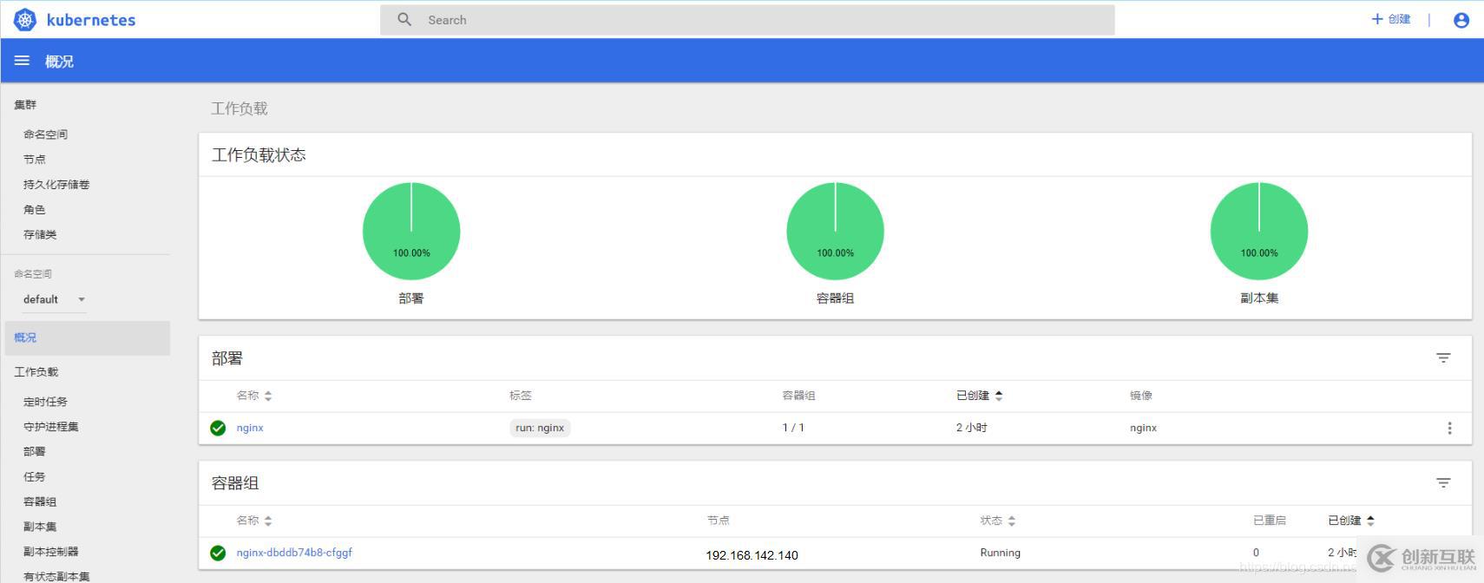Open actions menu for nginx deployment

click(1449, 428)
